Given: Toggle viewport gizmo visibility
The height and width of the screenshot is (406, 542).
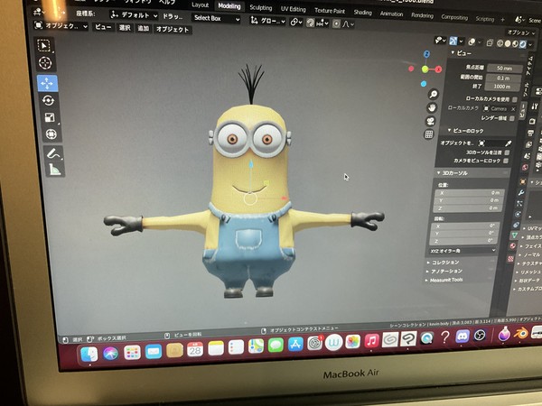Looking at the screenshot, I should click(x=453, y=42).
